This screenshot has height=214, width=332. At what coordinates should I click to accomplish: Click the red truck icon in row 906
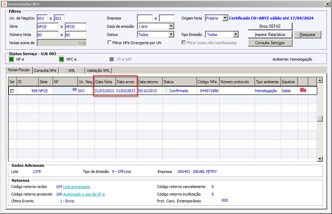[303, 90]
